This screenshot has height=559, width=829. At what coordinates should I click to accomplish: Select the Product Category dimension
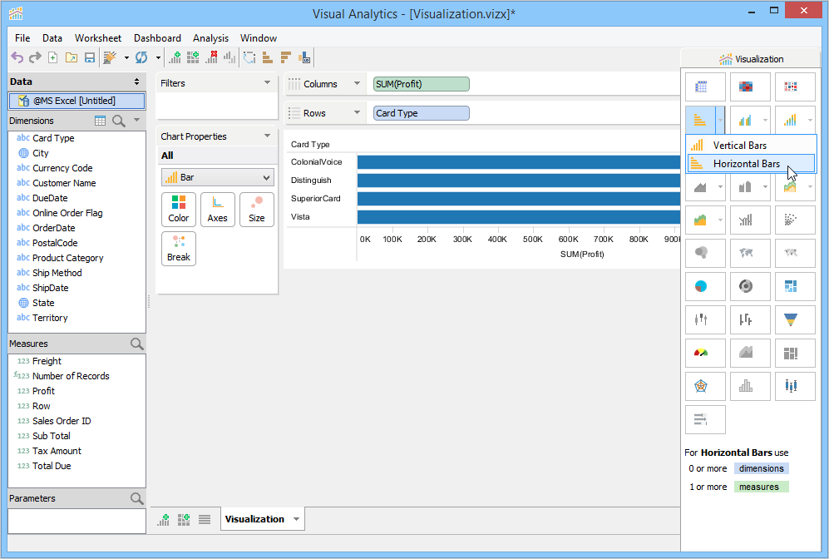pos(67,258)
